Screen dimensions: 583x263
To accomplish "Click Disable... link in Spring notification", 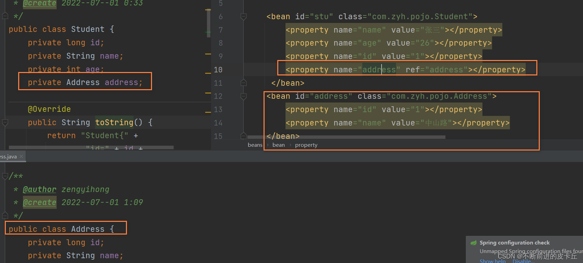I will [x=524, y=261].
